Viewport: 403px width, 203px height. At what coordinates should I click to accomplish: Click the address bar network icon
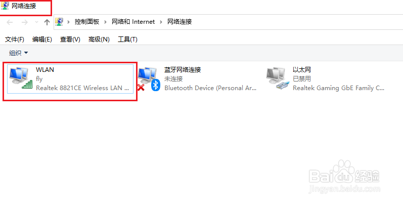59,22
